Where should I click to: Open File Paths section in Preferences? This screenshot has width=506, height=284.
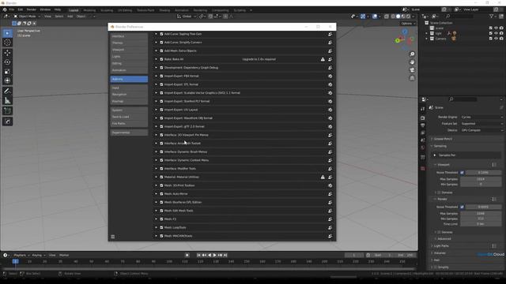point(129,124)
